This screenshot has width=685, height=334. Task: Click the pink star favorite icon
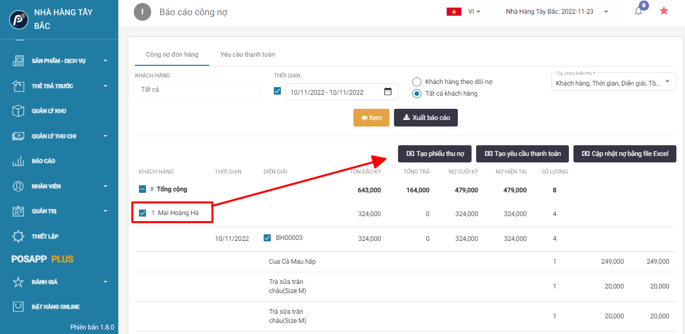(664, 11)
